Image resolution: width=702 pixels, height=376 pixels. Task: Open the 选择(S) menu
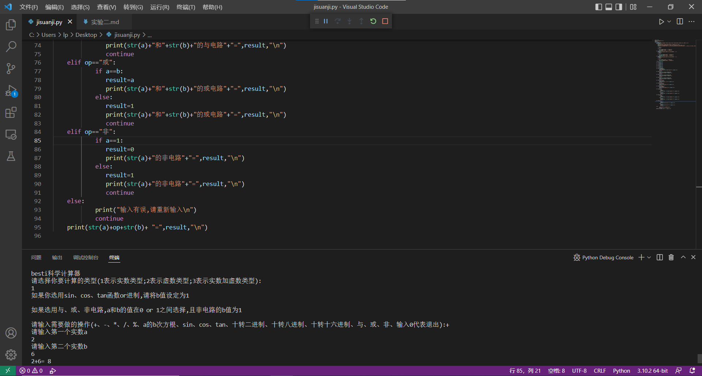coord(80,7)
